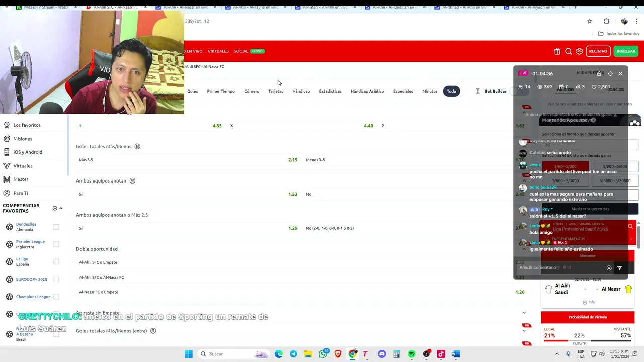This screenshot has height=362, width=644.
Task: Click the info icon beside Ambos equipos anotan
Action: pyautogui.click(x=132, y=180)
